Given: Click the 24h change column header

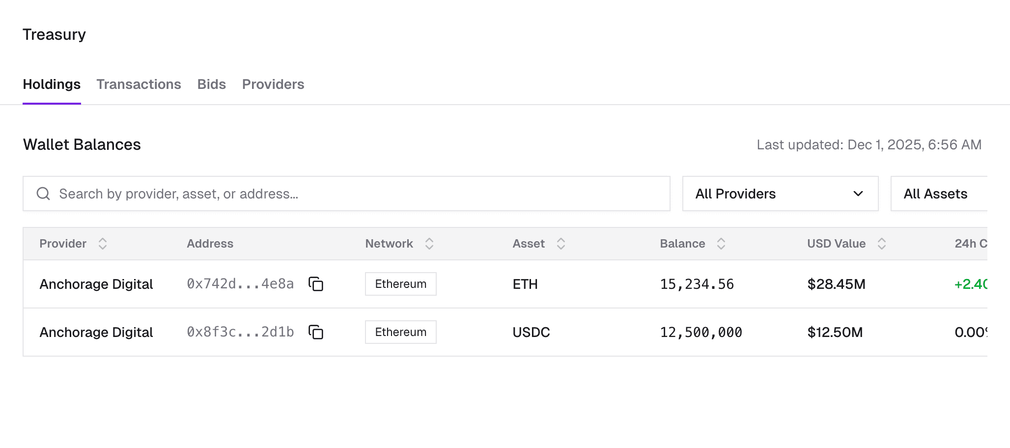Looking at the screenshot, I should (970, 244).
